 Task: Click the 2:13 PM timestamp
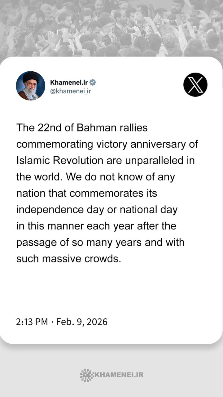tap(32, 322)
